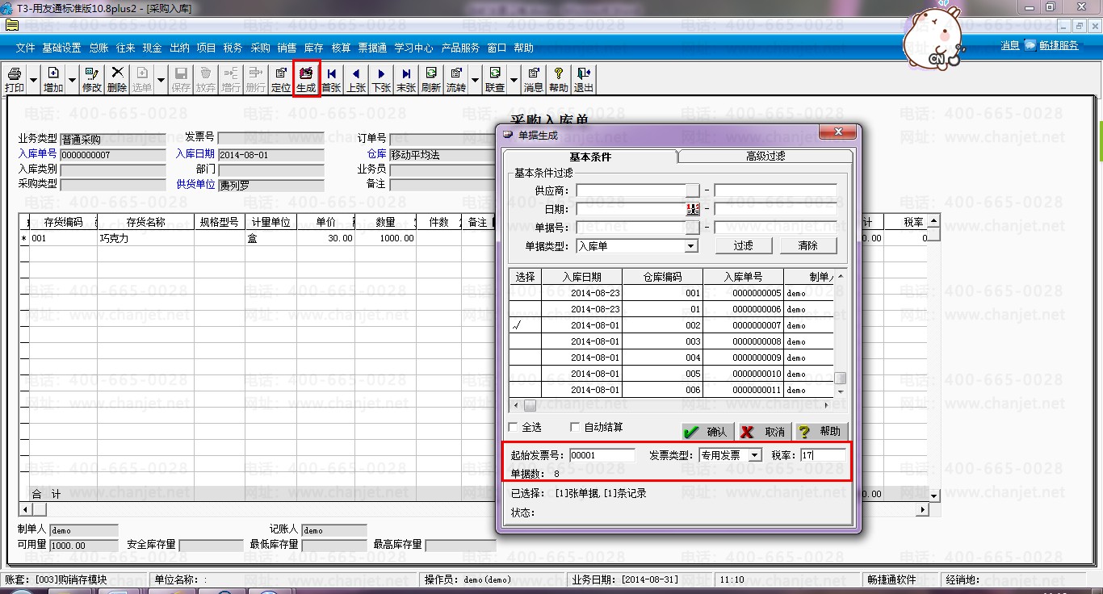The image size is (1103, 594).
Task: Switch to the 高级过滤 tab
Action: 765,157
